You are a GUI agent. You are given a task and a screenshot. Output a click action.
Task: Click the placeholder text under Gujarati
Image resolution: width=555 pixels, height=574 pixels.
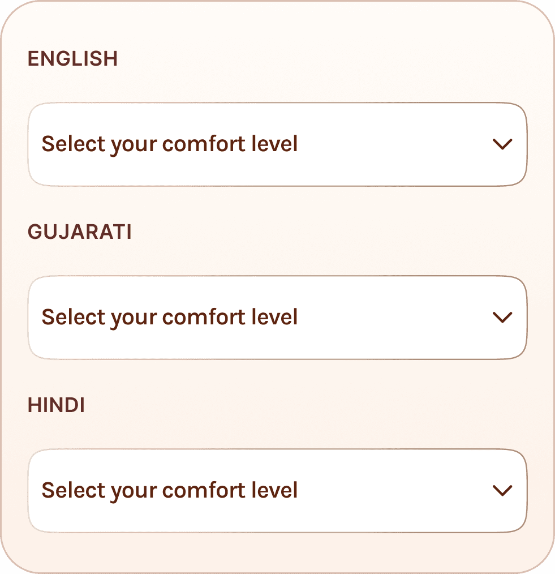pos(170,318)
